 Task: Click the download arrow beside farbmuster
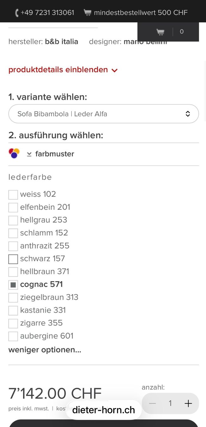pyautogui.click(x=29, y=154)
